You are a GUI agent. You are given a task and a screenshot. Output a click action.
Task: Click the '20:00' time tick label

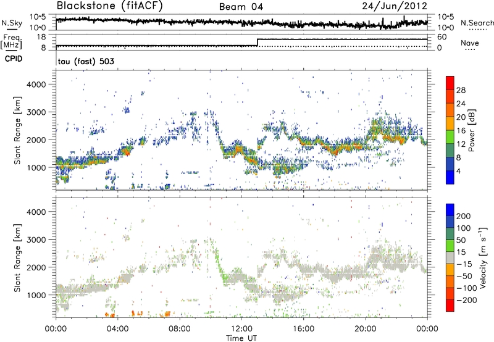[365, 329]
